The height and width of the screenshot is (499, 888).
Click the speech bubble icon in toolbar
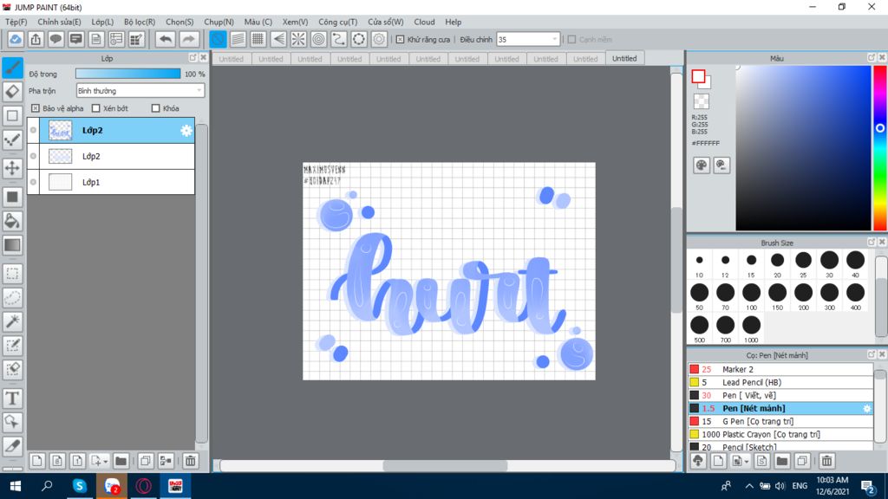click(x=55, y=39)
